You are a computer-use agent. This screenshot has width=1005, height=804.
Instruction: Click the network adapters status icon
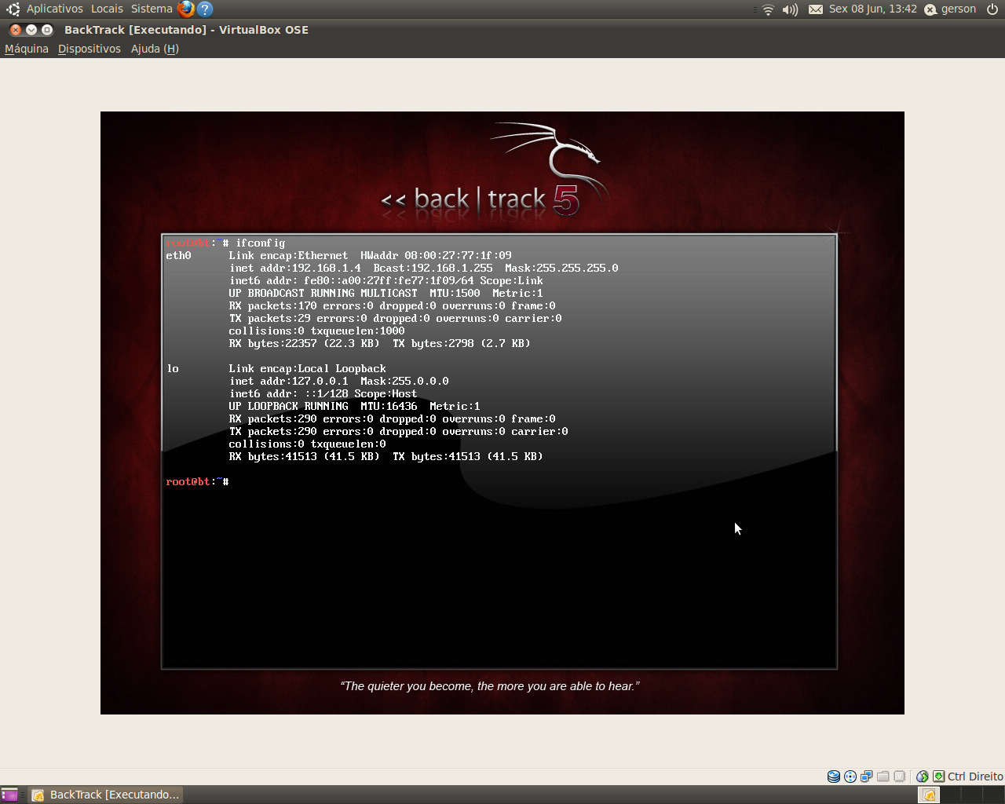867,777
